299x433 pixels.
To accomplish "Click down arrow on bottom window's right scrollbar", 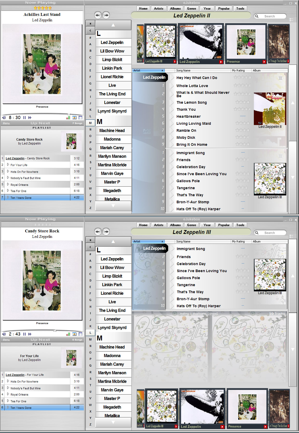I will click(293, 350).
